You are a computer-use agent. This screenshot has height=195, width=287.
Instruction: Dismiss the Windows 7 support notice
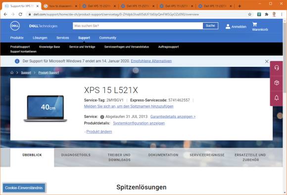click(267, 61)
